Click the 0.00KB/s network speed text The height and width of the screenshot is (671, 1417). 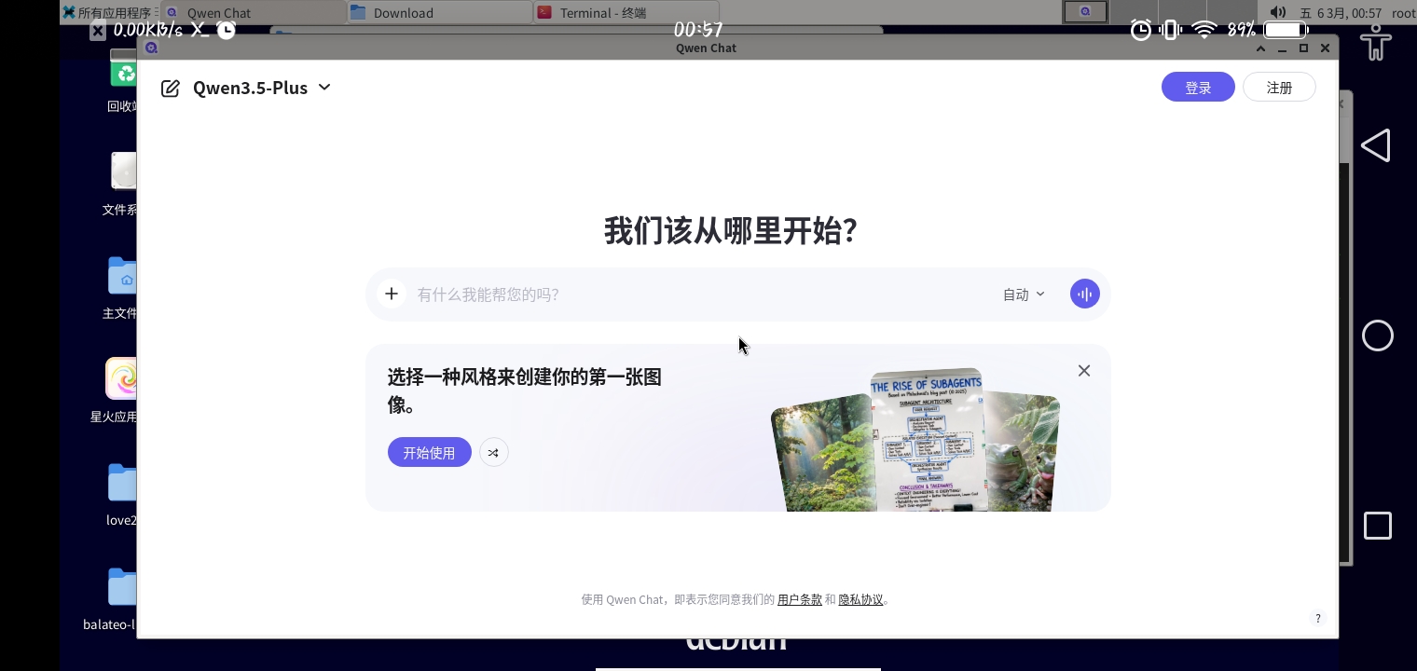coord(148,30)
